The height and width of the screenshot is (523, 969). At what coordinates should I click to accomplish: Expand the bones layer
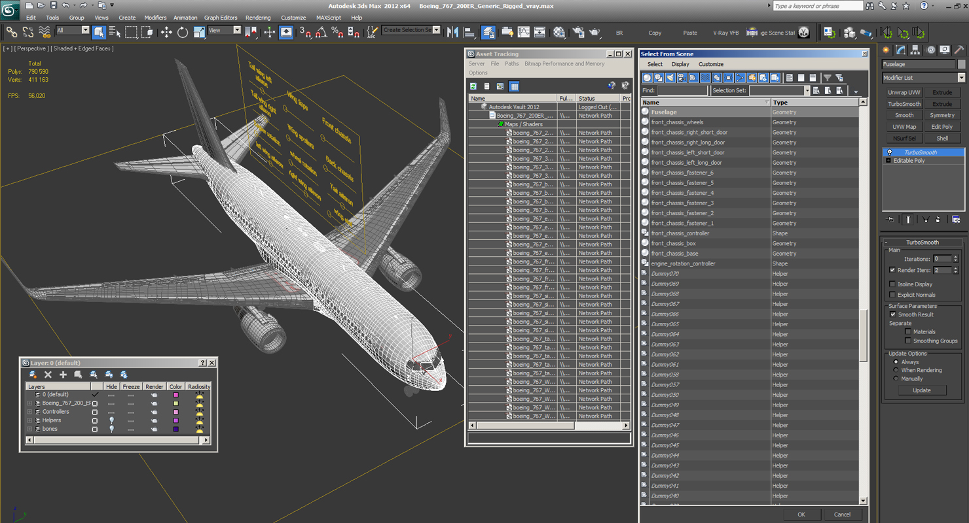[x=29, y=429]
